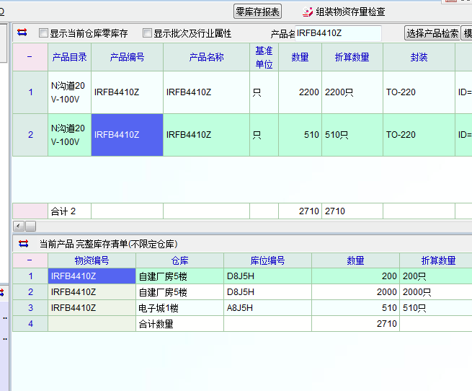Click the product search field containing IRFB4410Z

[337, 32]
